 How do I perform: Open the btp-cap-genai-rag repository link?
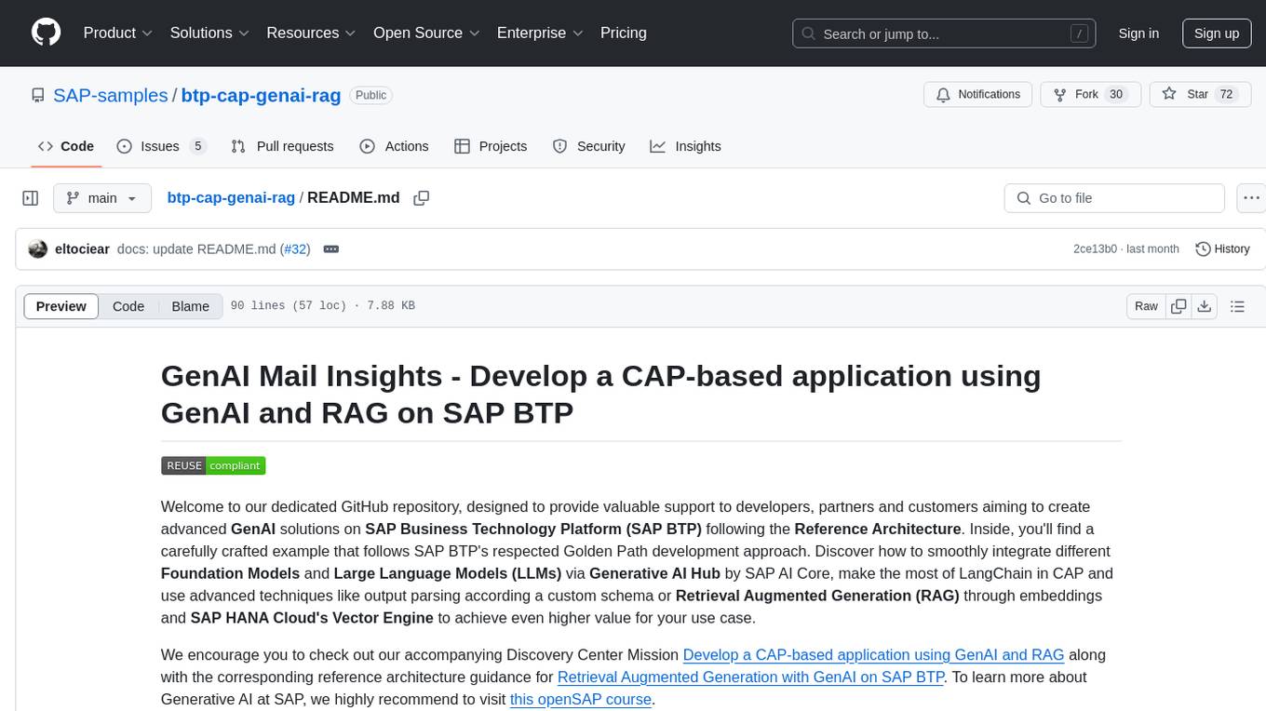(261, 95)
